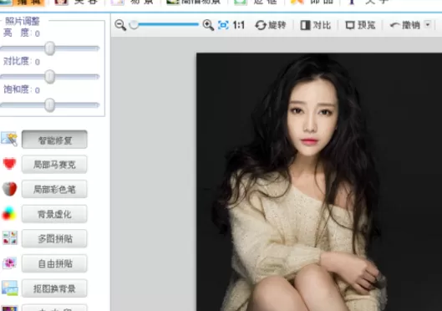Start 多图拼贴 multi-photo collage
Viewport: 442px width, 311px height.
[54, 239]
